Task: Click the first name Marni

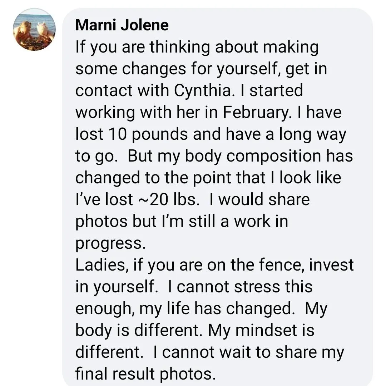Action: click(95, 25)
